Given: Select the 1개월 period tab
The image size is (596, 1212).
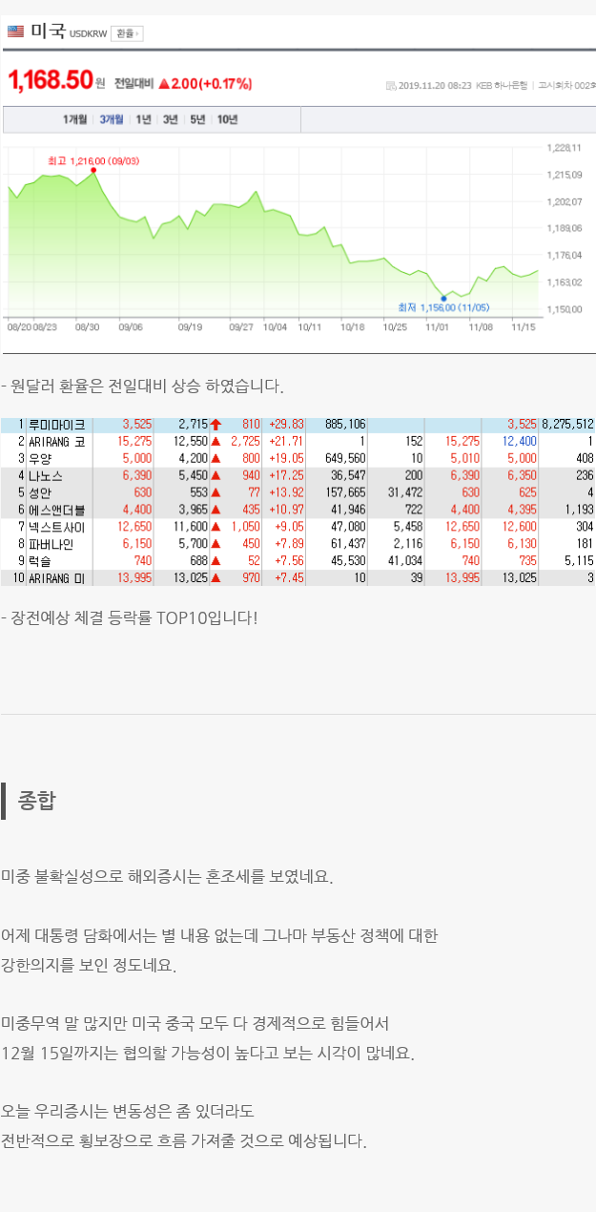Looking at the screenshot, I should tap(75, 119).
